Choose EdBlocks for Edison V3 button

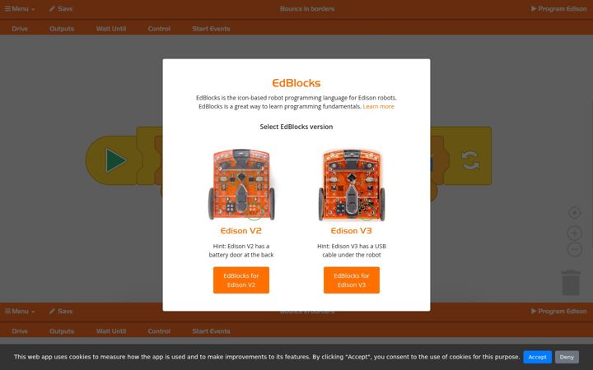tap(352, 280)
